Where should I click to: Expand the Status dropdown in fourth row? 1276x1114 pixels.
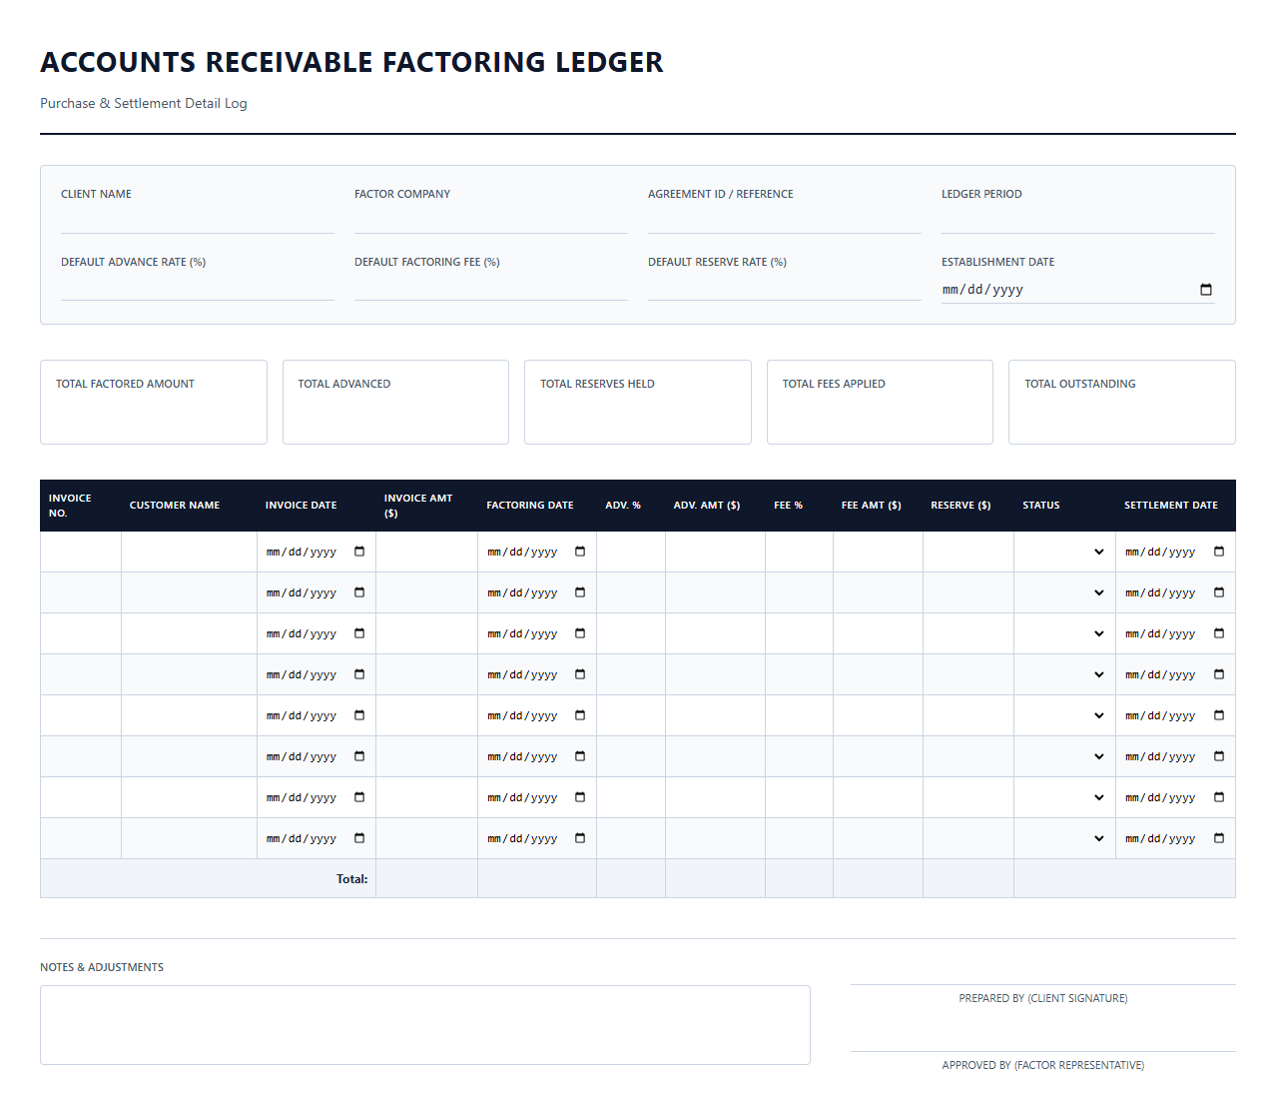click(1064, 674)
